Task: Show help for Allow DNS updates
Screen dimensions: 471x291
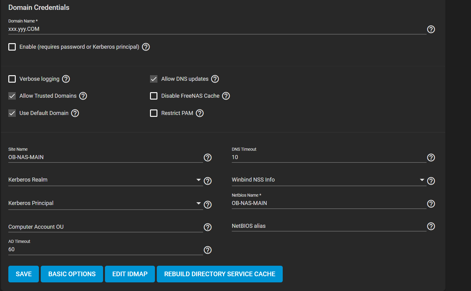Action: tap(215, 79)
